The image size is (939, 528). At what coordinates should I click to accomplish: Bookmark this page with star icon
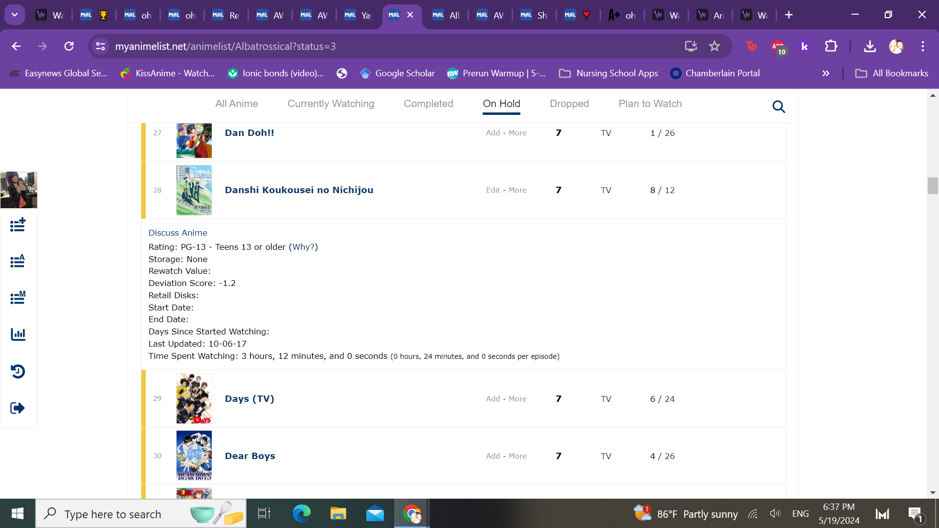click(x=715, y=46)
